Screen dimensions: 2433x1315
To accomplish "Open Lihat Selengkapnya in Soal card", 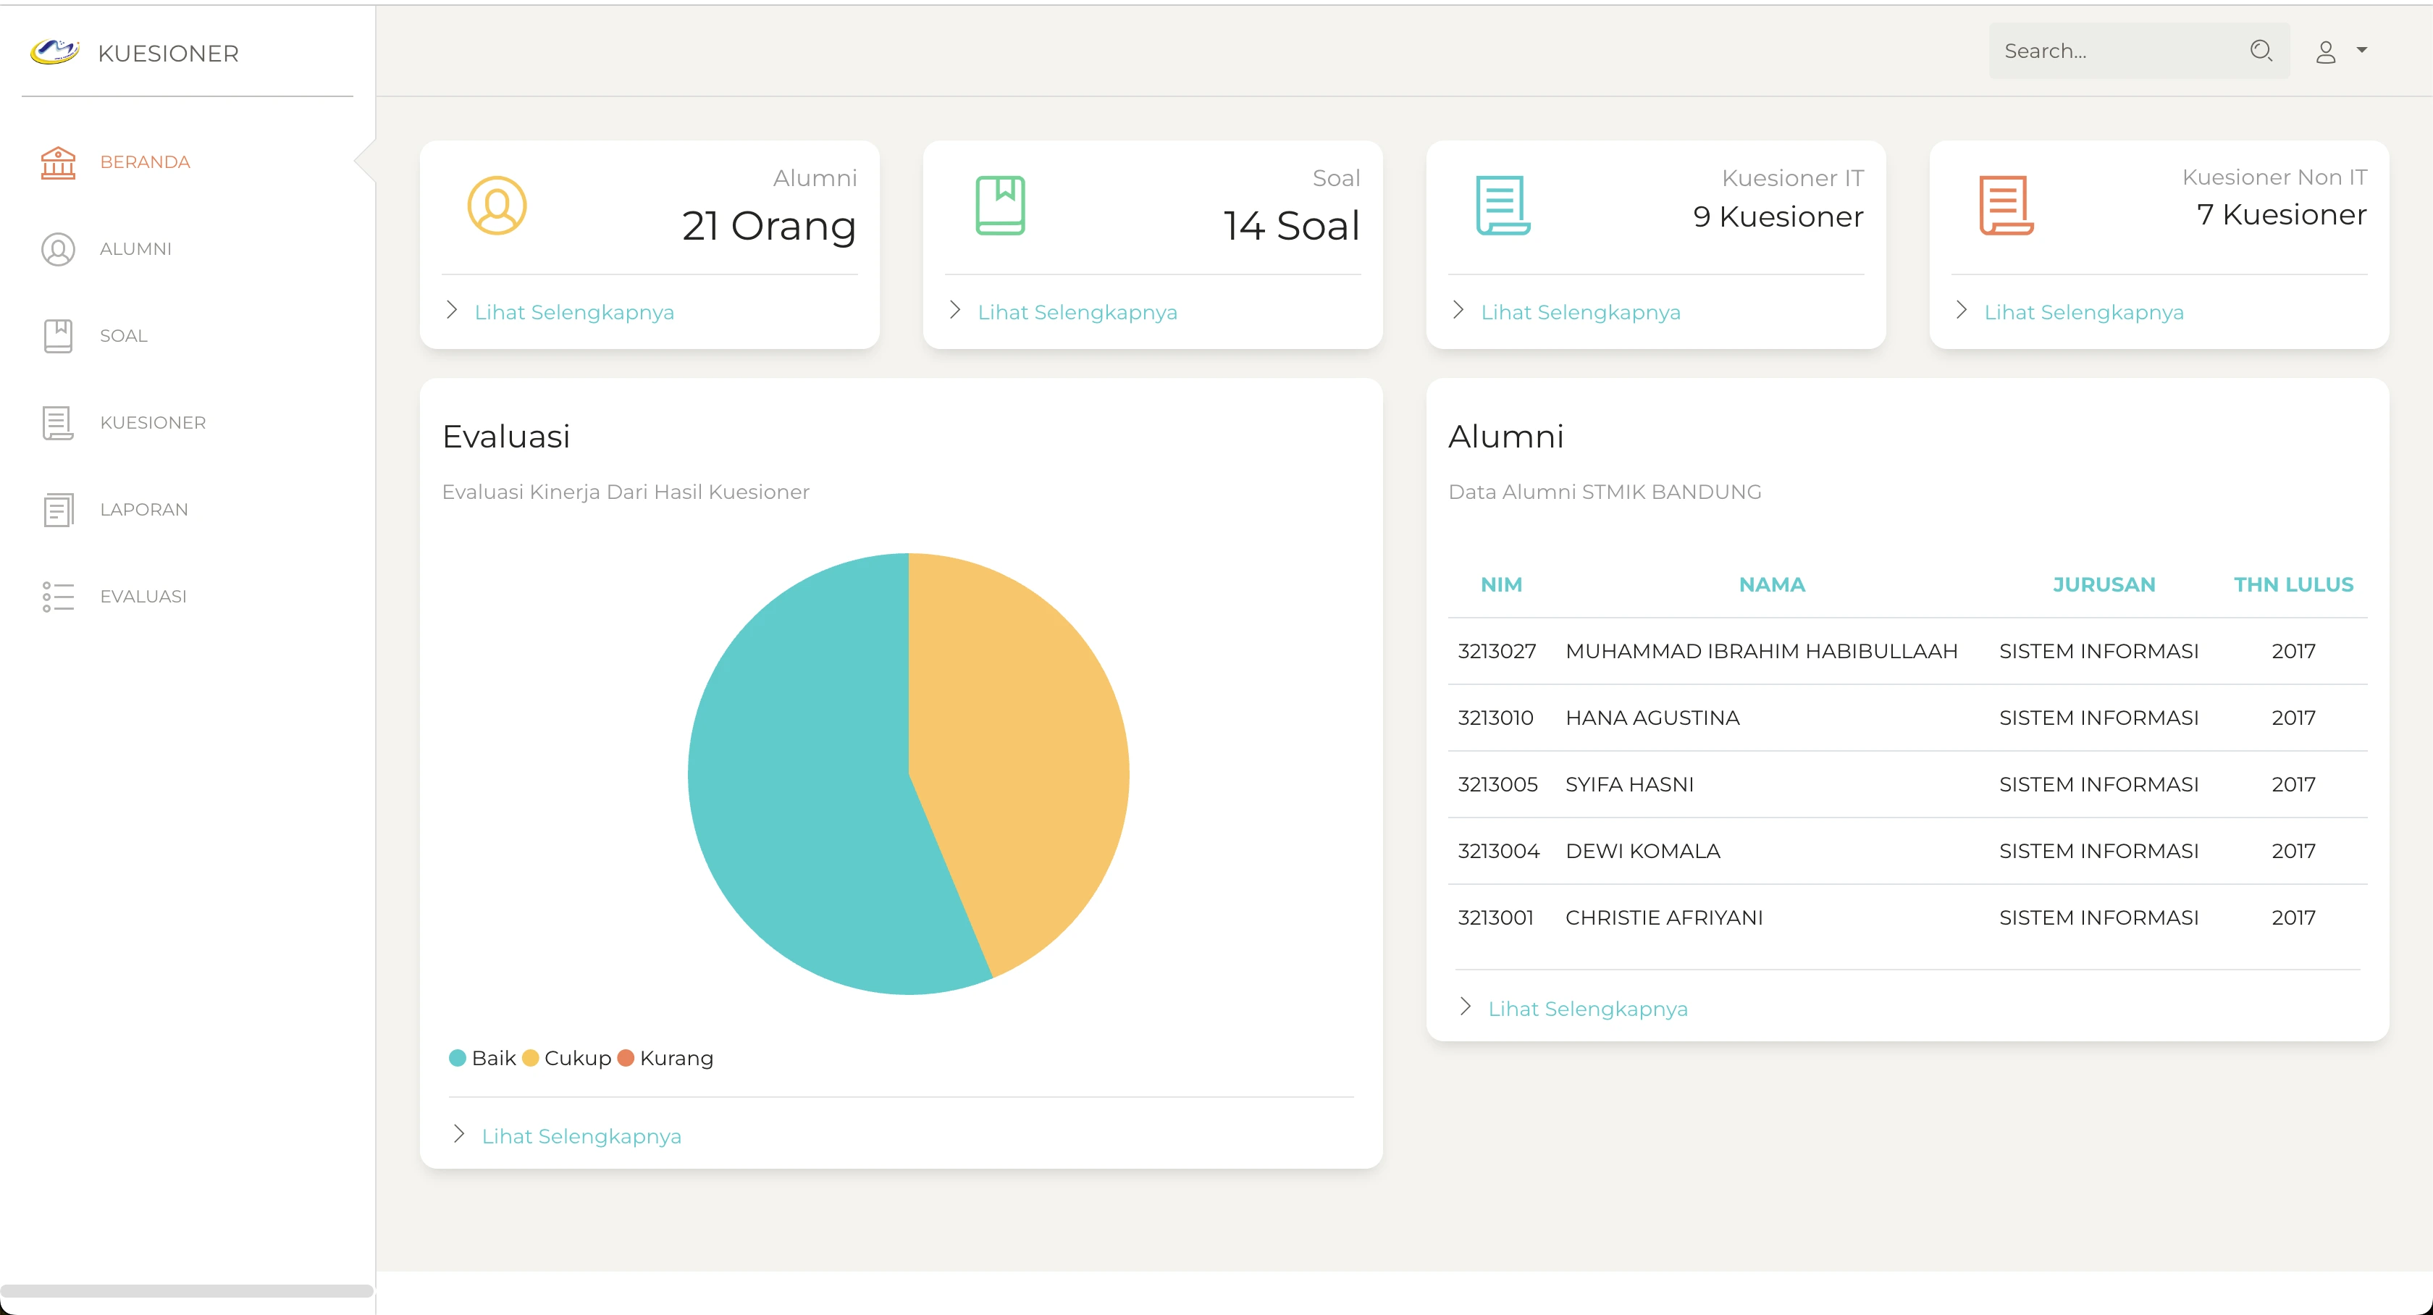I will [1077, 313].
